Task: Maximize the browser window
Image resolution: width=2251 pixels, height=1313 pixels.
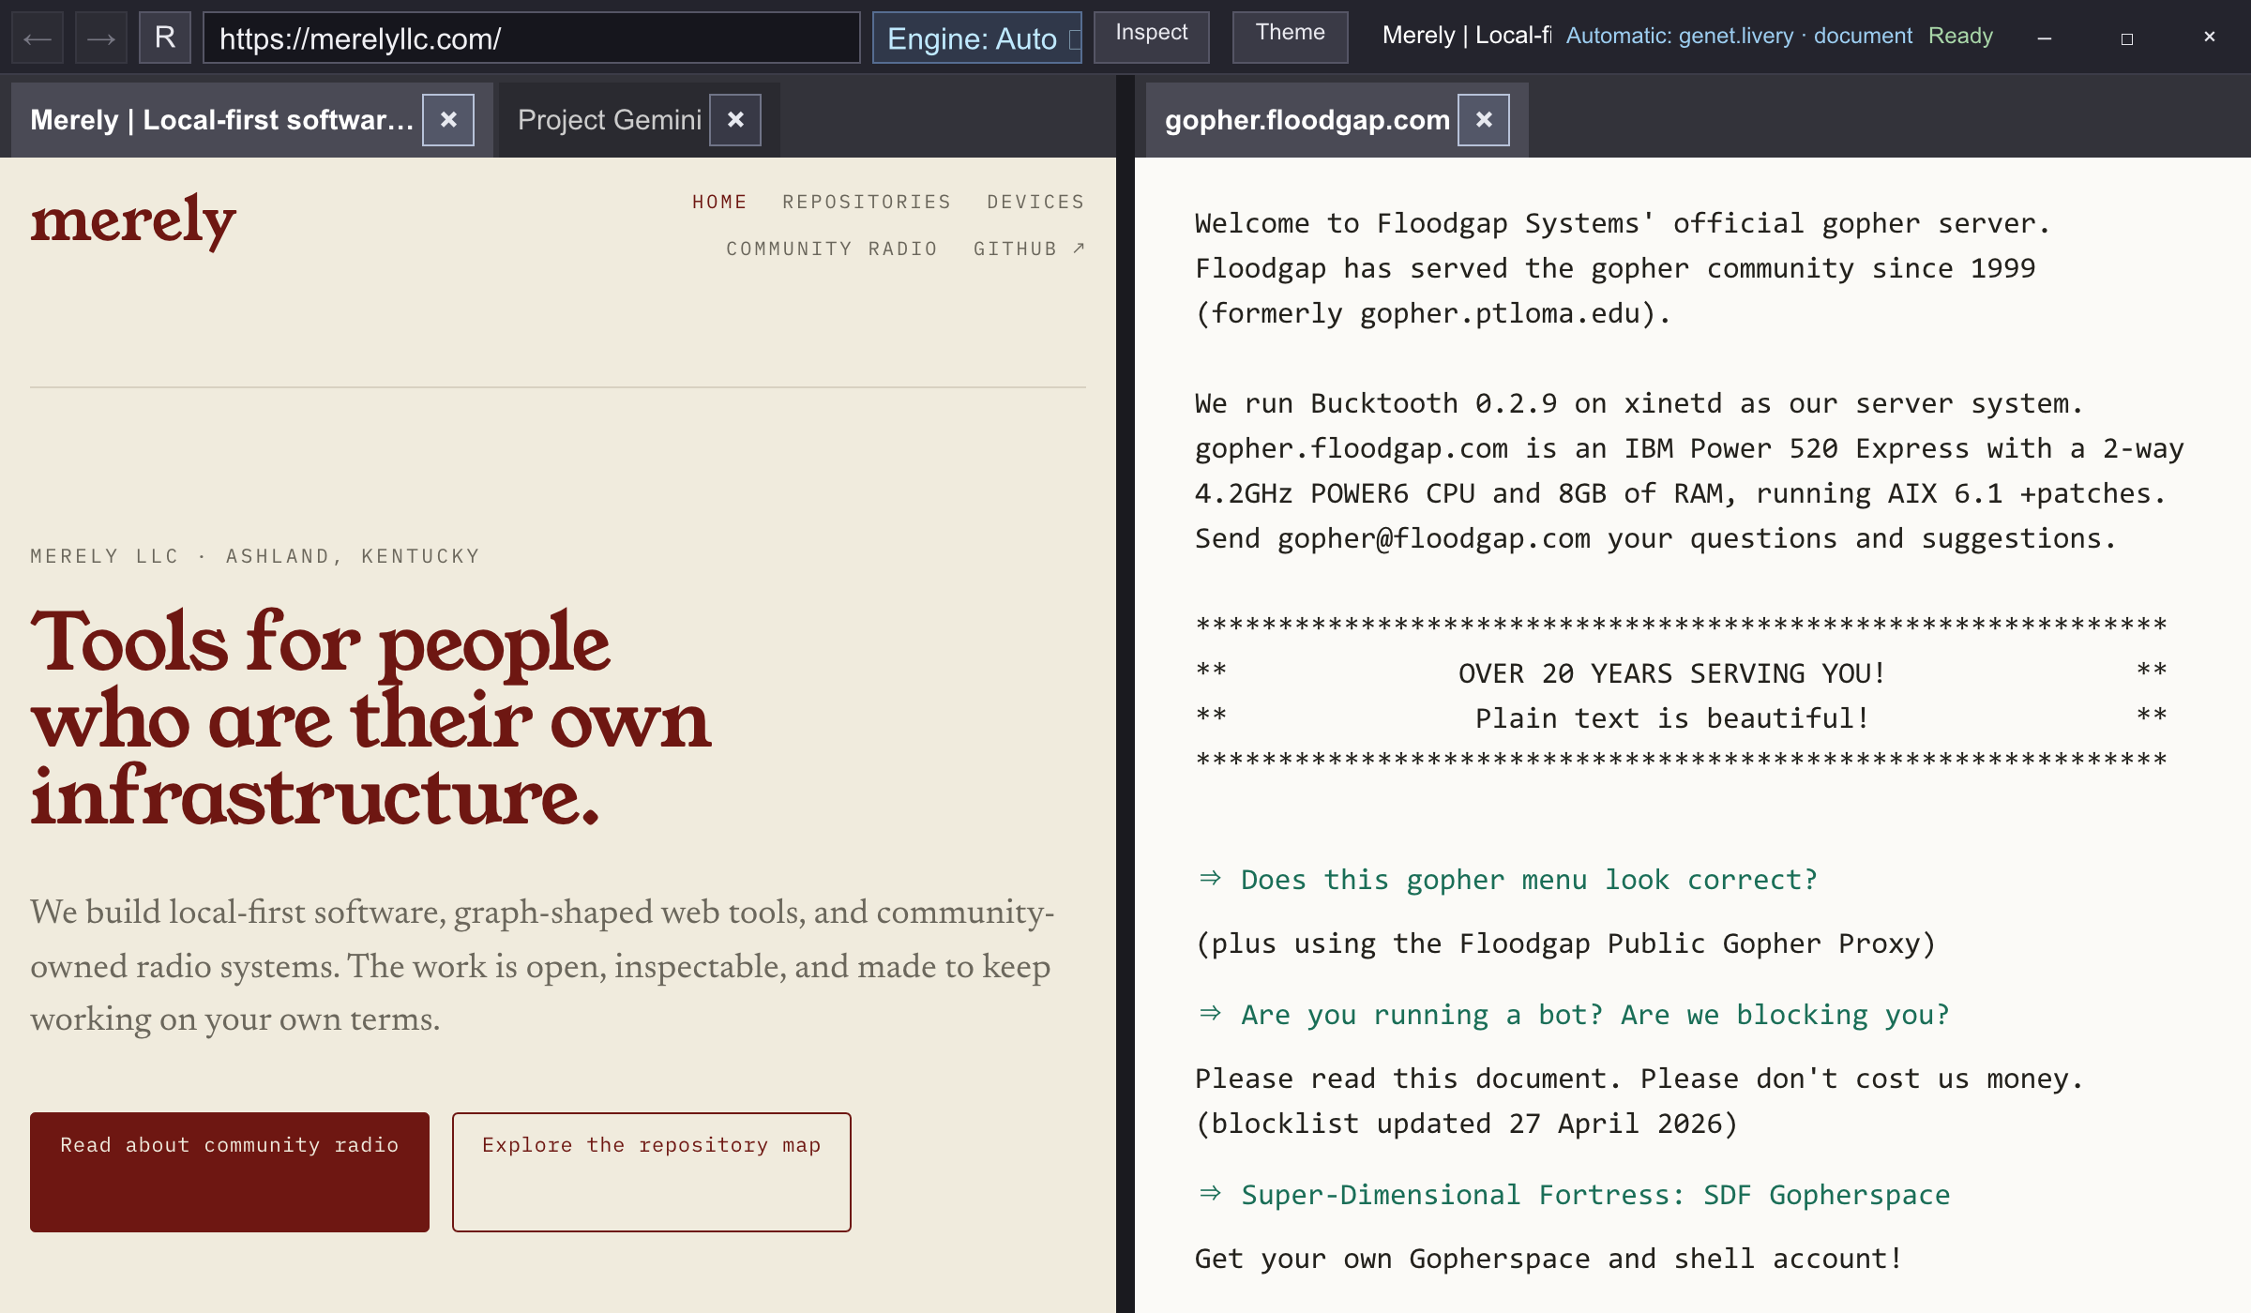Action: tap(2127, 38)
